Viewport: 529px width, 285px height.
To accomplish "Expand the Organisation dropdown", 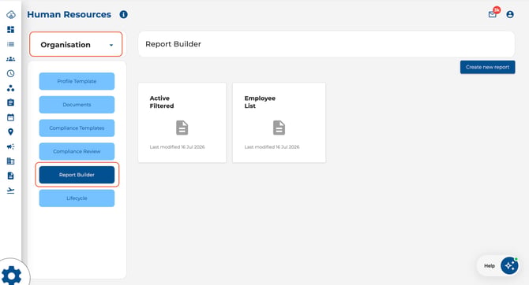I will coord(76,44).
